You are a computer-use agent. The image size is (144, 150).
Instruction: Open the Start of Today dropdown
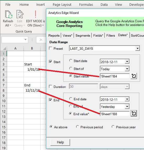(127, 69)
